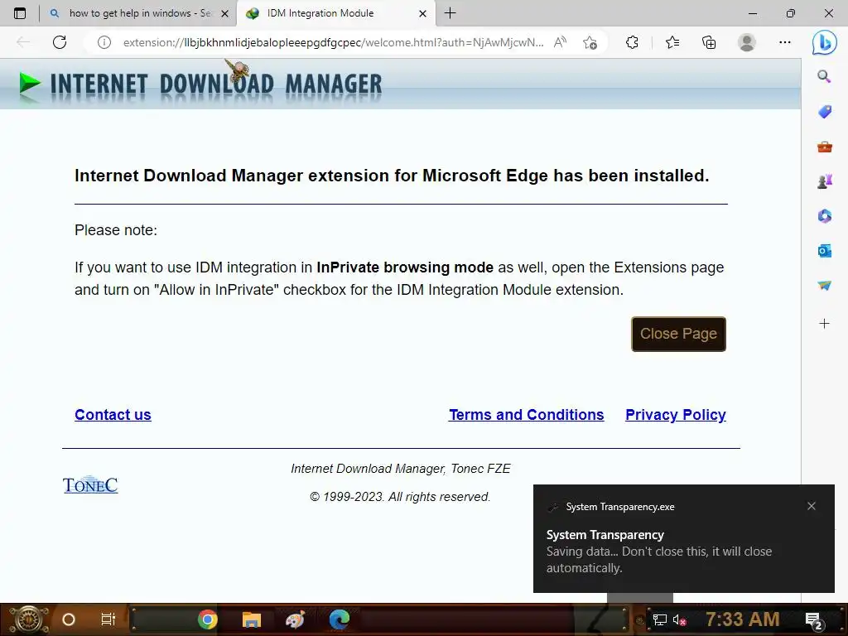This screenshot has height=636, width=848.
Task: View site information icon in address bar
Action: (104, 42)
